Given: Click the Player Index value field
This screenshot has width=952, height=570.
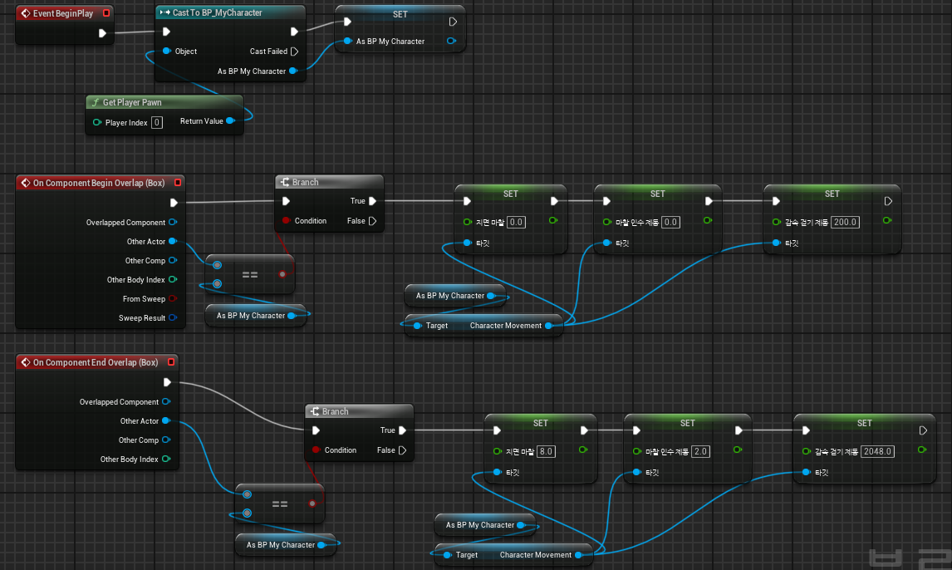Looking at the screenshot, I should pos(157,123).
